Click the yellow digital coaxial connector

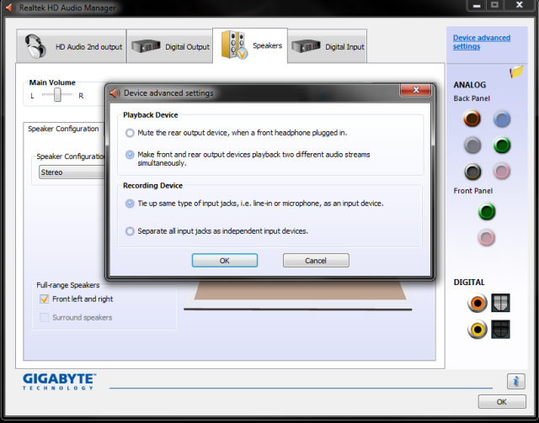(x=478, y=330)
